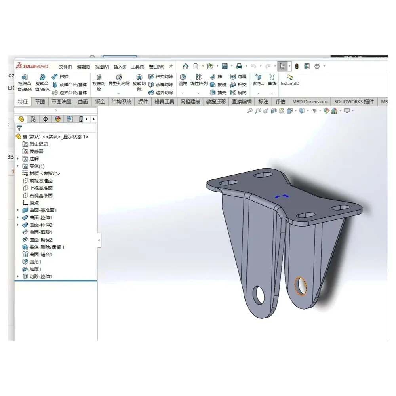Viewport: 396px width, 396px height.
Task: Switch to the 钣金 tab
Action: [x=100, y=101]
